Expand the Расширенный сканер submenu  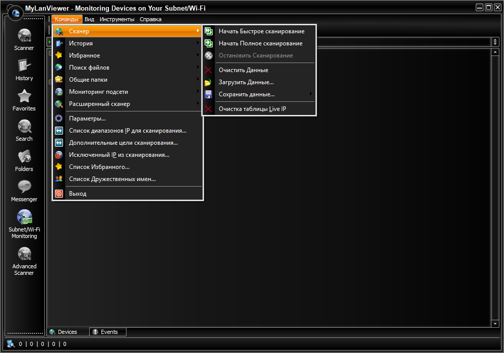coord(128,104)
